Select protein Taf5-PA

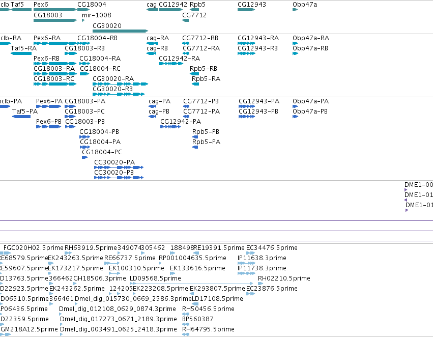25,111
